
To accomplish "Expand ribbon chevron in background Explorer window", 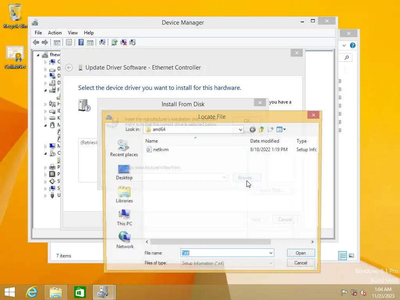I will pyautogui.click(x=344, y=45).
